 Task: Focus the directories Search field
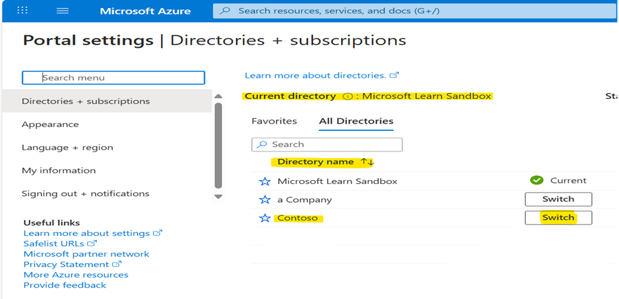(327, 144)
